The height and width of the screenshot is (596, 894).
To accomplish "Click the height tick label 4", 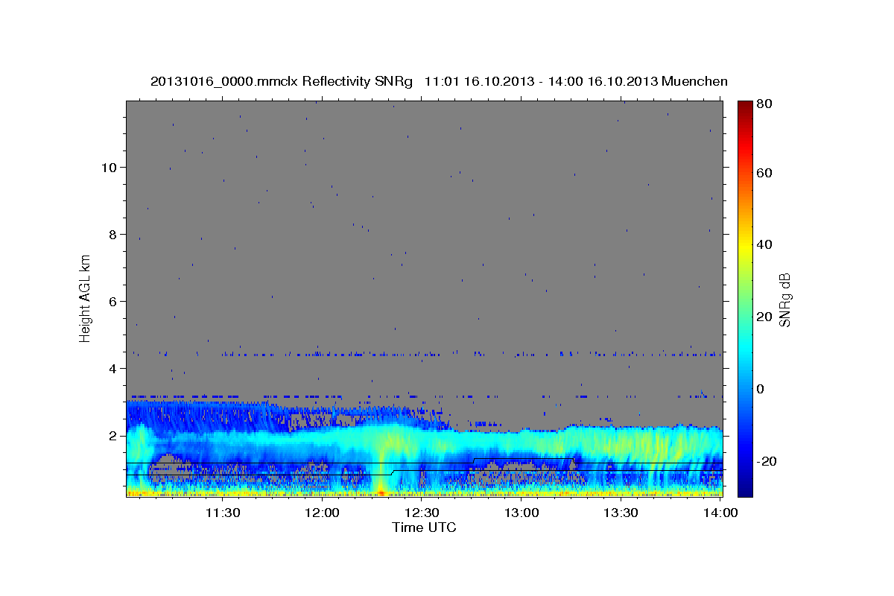I will pyautogui.click(x=112, y=368).
